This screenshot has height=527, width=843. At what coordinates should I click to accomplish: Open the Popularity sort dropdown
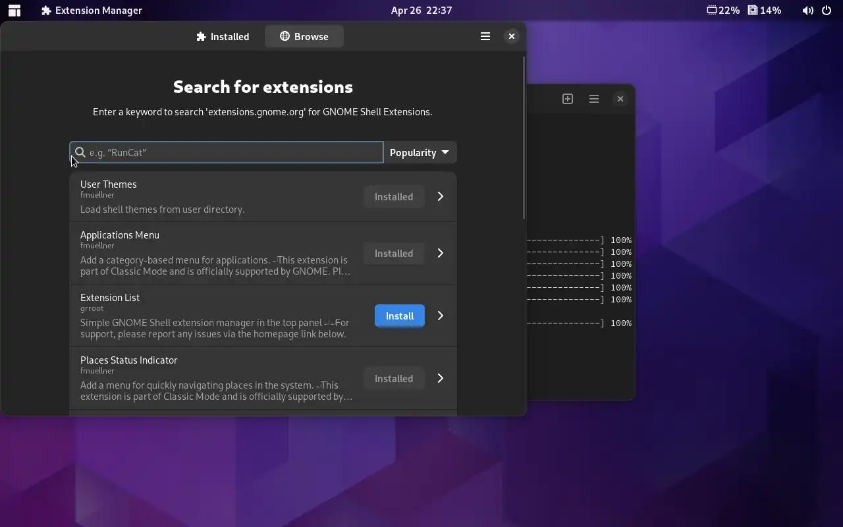pos(420,152)
